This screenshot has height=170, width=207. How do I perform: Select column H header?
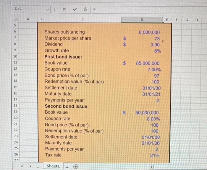(197, 20)
